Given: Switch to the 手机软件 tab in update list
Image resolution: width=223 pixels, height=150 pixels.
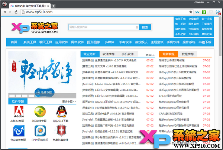Looking at the screenshot, I should 127,54.
